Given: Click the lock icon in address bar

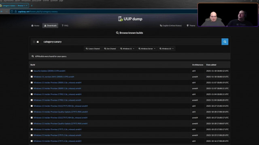Looking at the screenshot, I should (x=16, y=12).
